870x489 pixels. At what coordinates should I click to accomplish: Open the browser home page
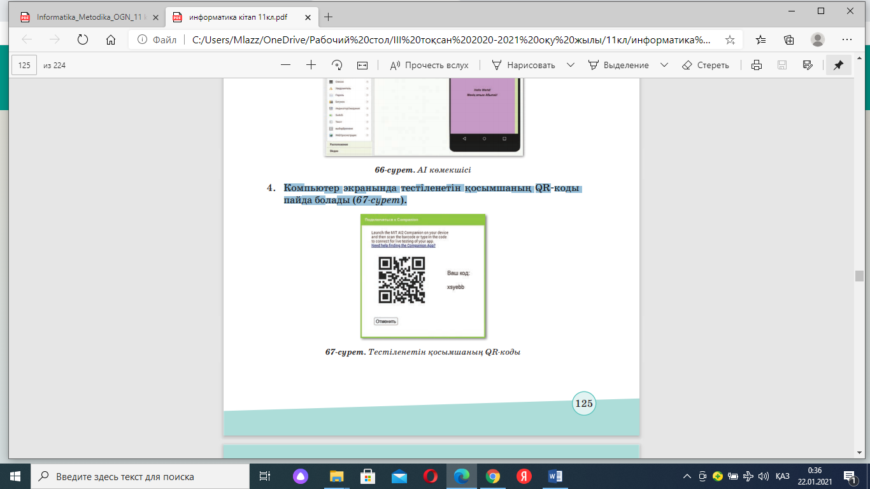pyautogui.click(x=110, y=39)
